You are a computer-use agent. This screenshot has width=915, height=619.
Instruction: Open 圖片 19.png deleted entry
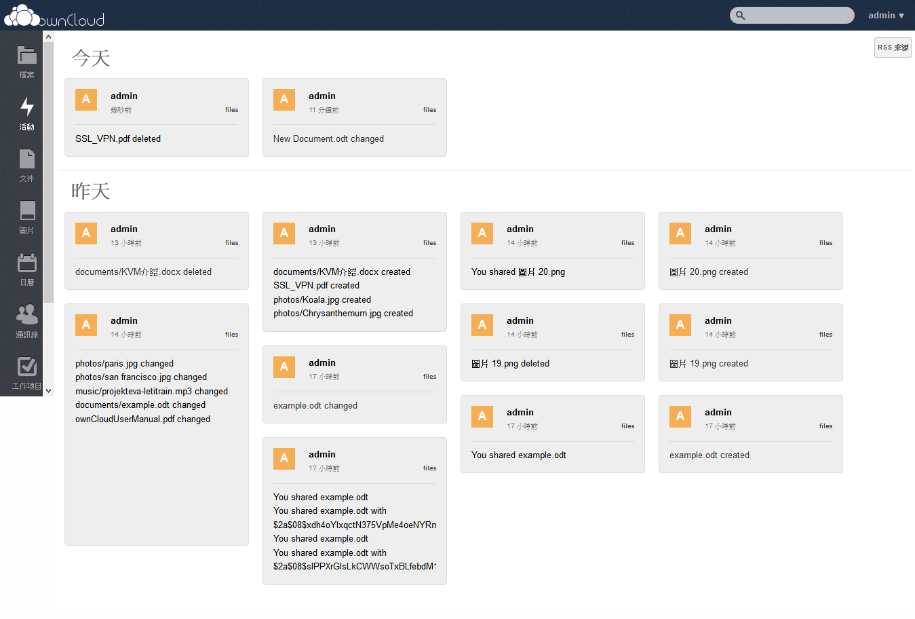coord(511,364)
